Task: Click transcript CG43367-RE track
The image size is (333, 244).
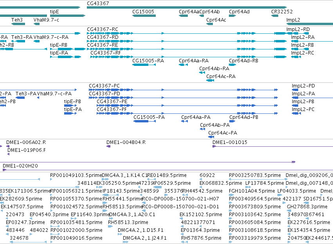Action: [187, 49]
